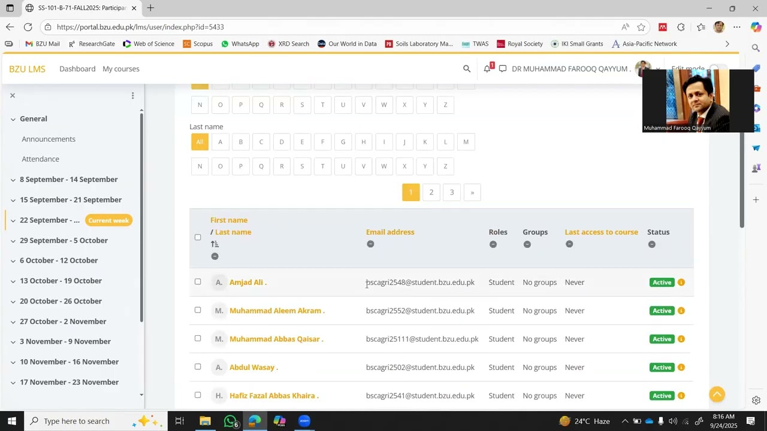Filter last name by letter M
Viewport: 767px width, 431px height.
click(466, 142)
